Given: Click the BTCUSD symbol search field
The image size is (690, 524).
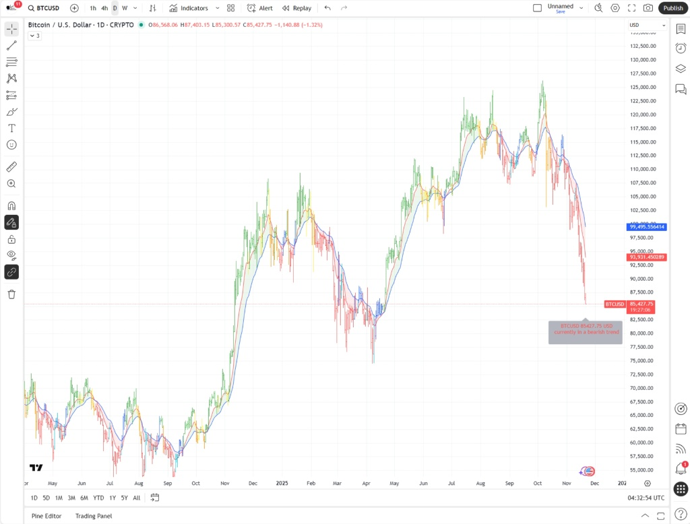Looking at the screenshot, I should coord(44,8).
